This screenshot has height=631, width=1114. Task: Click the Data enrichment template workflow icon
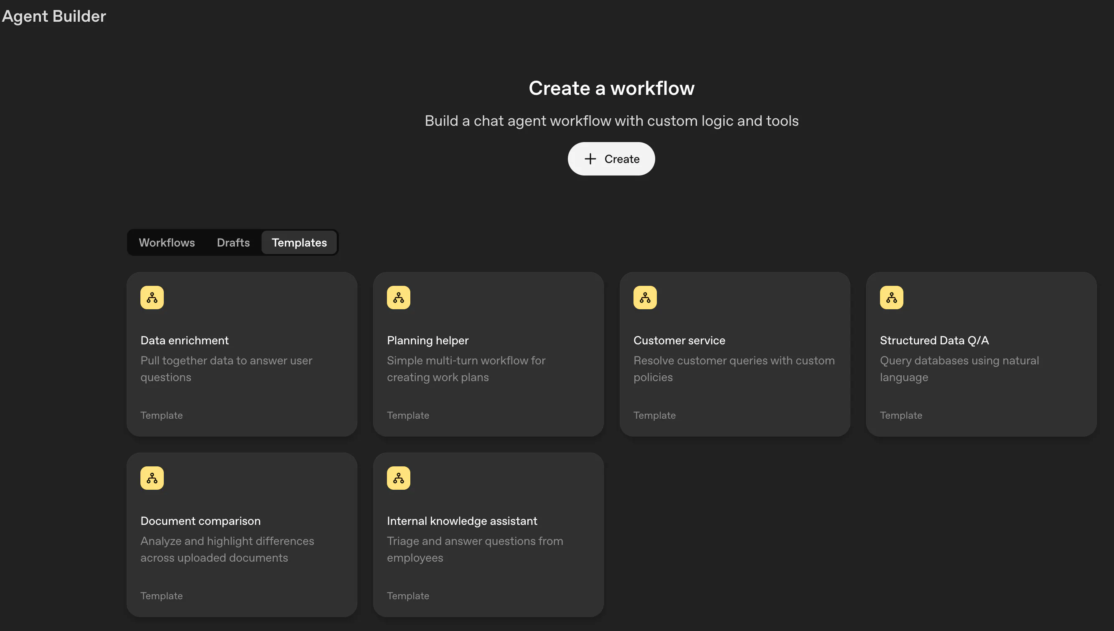[x=152, y=297]
